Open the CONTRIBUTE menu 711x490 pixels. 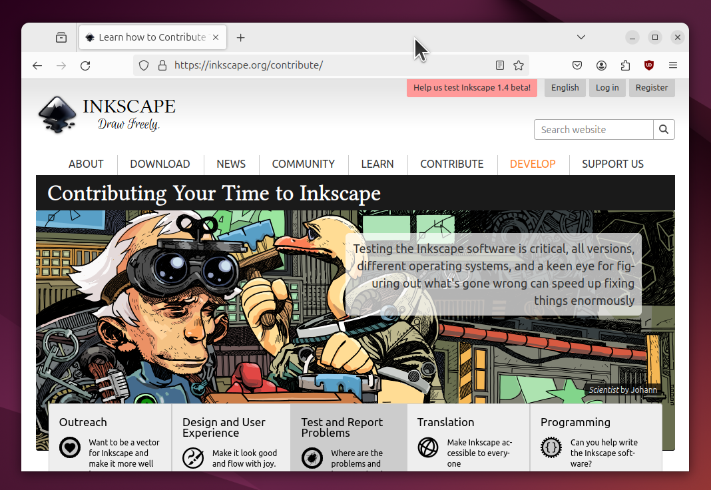point(452,164)
